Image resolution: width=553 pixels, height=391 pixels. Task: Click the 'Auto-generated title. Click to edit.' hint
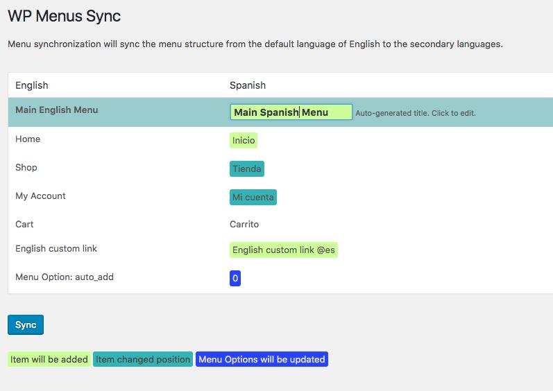415,113
